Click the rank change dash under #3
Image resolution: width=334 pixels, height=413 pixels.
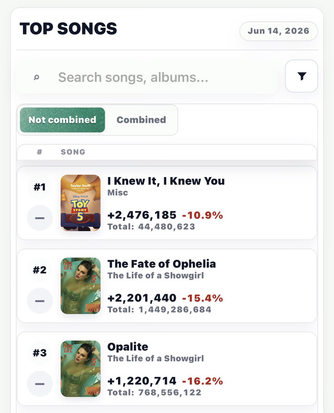click(40, 384)
